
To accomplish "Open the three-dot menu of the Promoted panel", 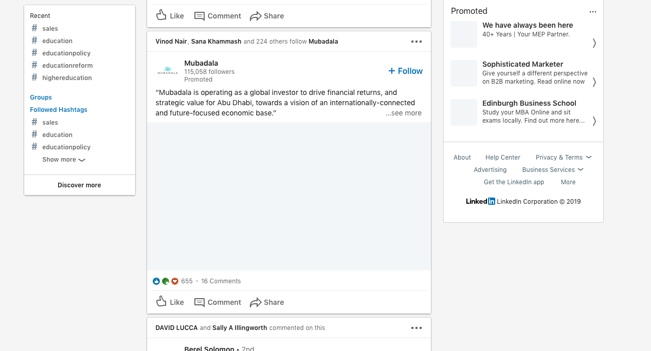I will [x=593, y=11].
